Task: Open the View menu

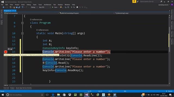Action: pyautogui.click(x=11, y=5)
